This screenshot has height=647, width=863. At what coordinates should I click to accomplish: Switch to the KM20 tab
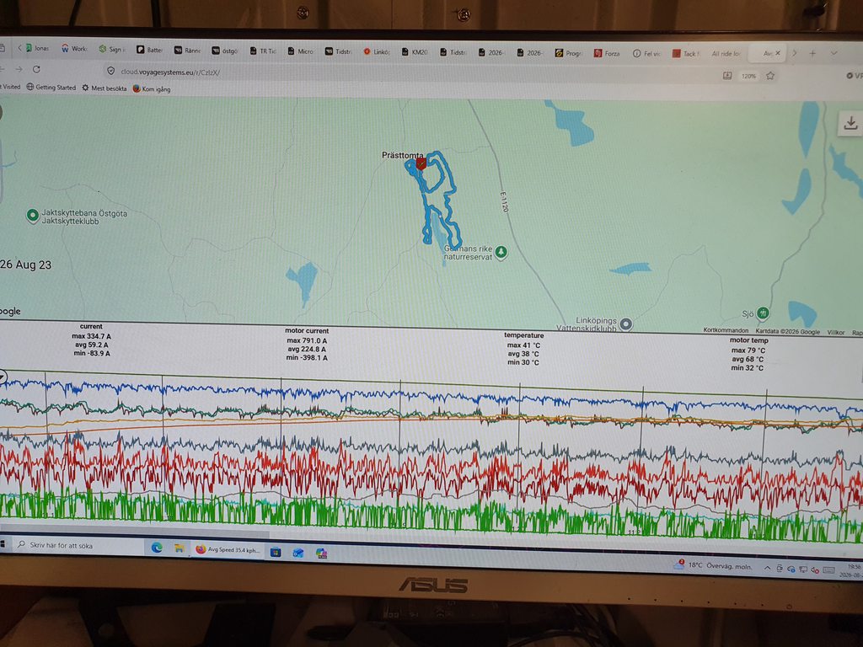click(x=415, y=51)
